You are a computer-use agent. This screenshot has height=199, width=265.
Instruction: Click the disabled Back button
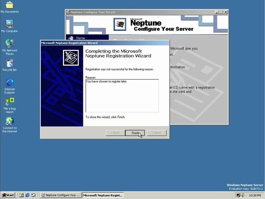pyautogui.click(x=115, y=133)
